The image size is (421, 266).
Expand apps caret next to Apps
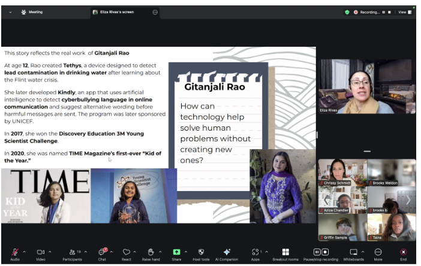coord(267,252)
